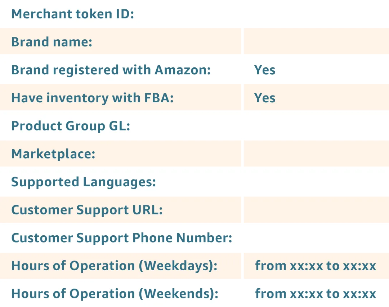Click the Product Group GL value field
The width and height of the screenshot is (389, 307).
(x=316, y=126)
